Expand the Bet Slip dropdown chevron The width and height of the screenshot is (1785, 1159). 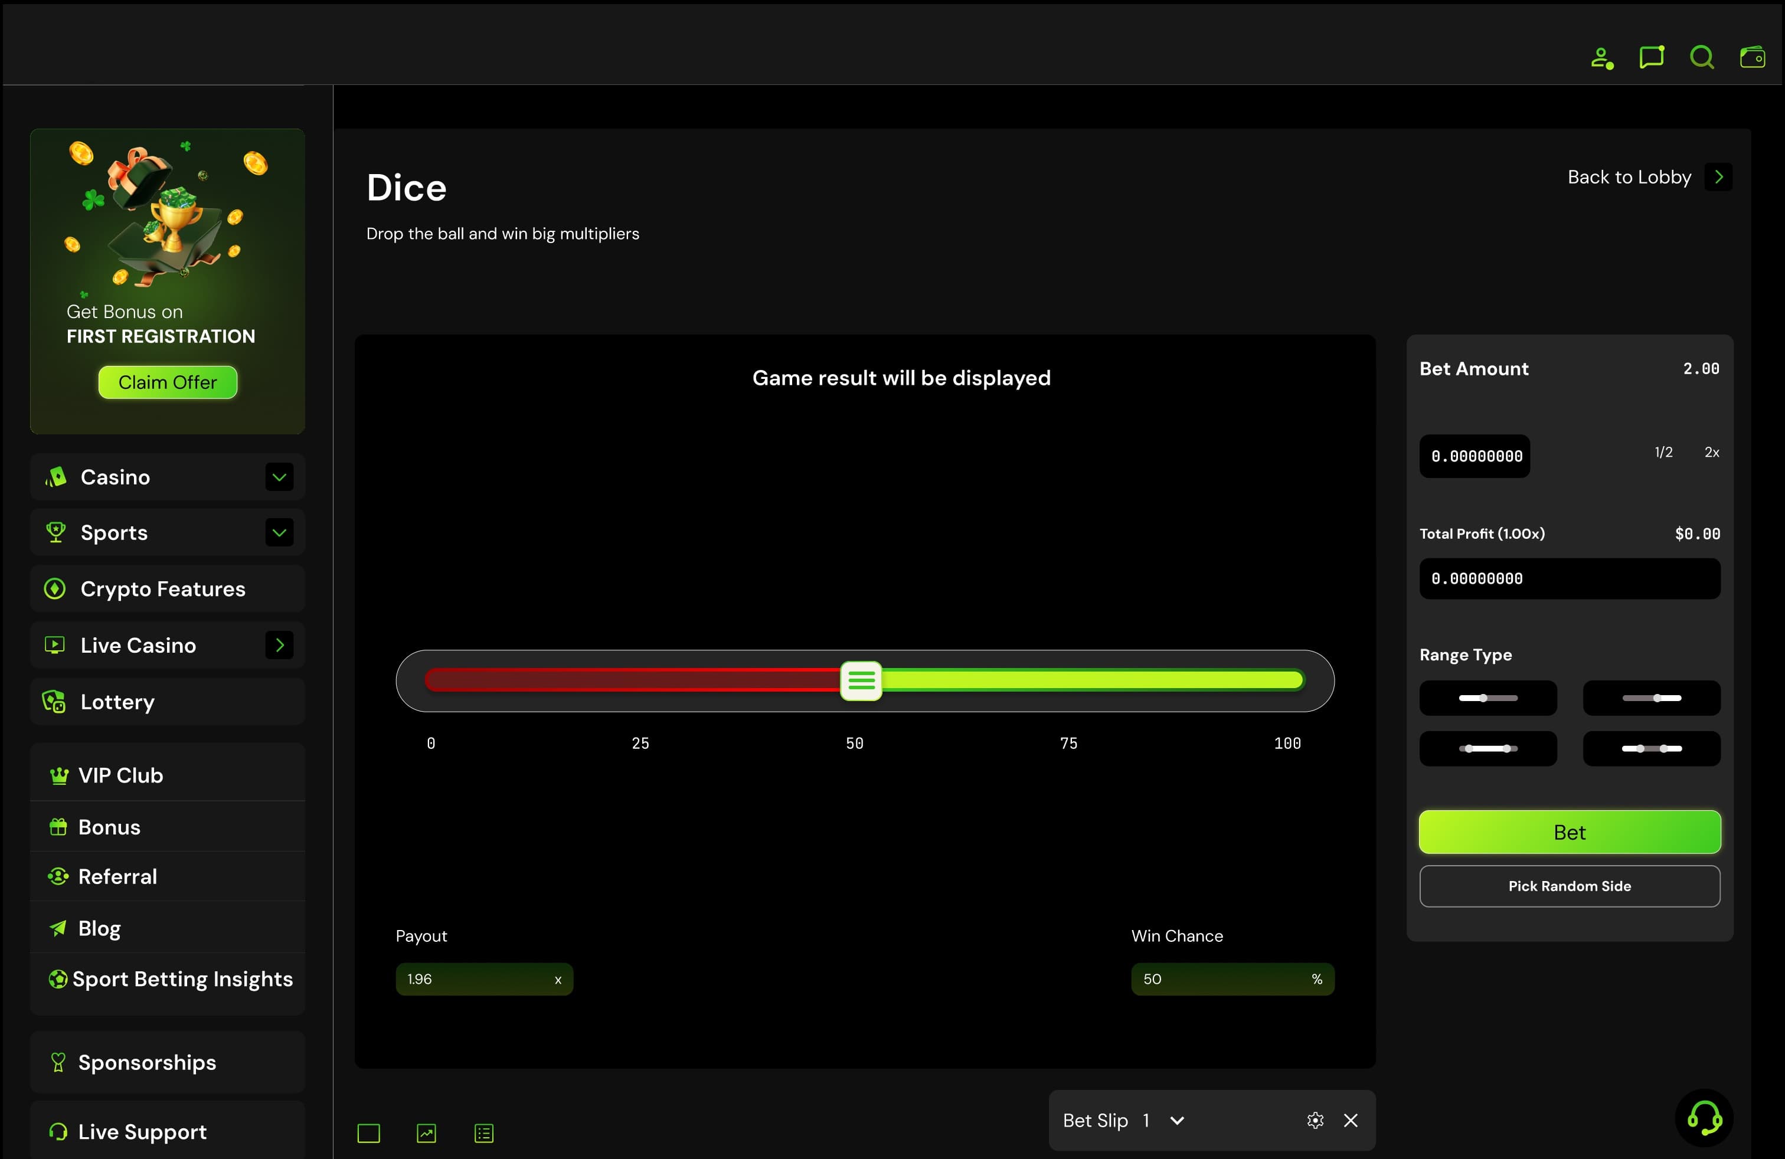pos(1177,1120)
